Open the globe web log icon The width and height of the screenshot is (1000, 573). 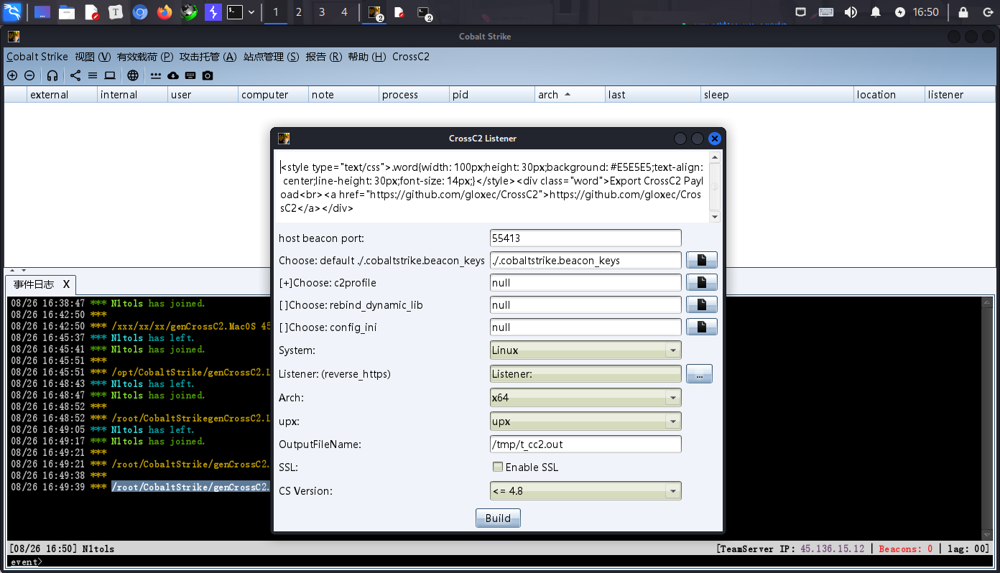pos(133,75)
